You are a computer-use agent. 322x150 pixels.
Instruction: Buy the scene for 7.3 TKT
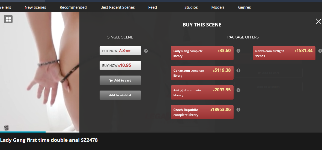120,51
